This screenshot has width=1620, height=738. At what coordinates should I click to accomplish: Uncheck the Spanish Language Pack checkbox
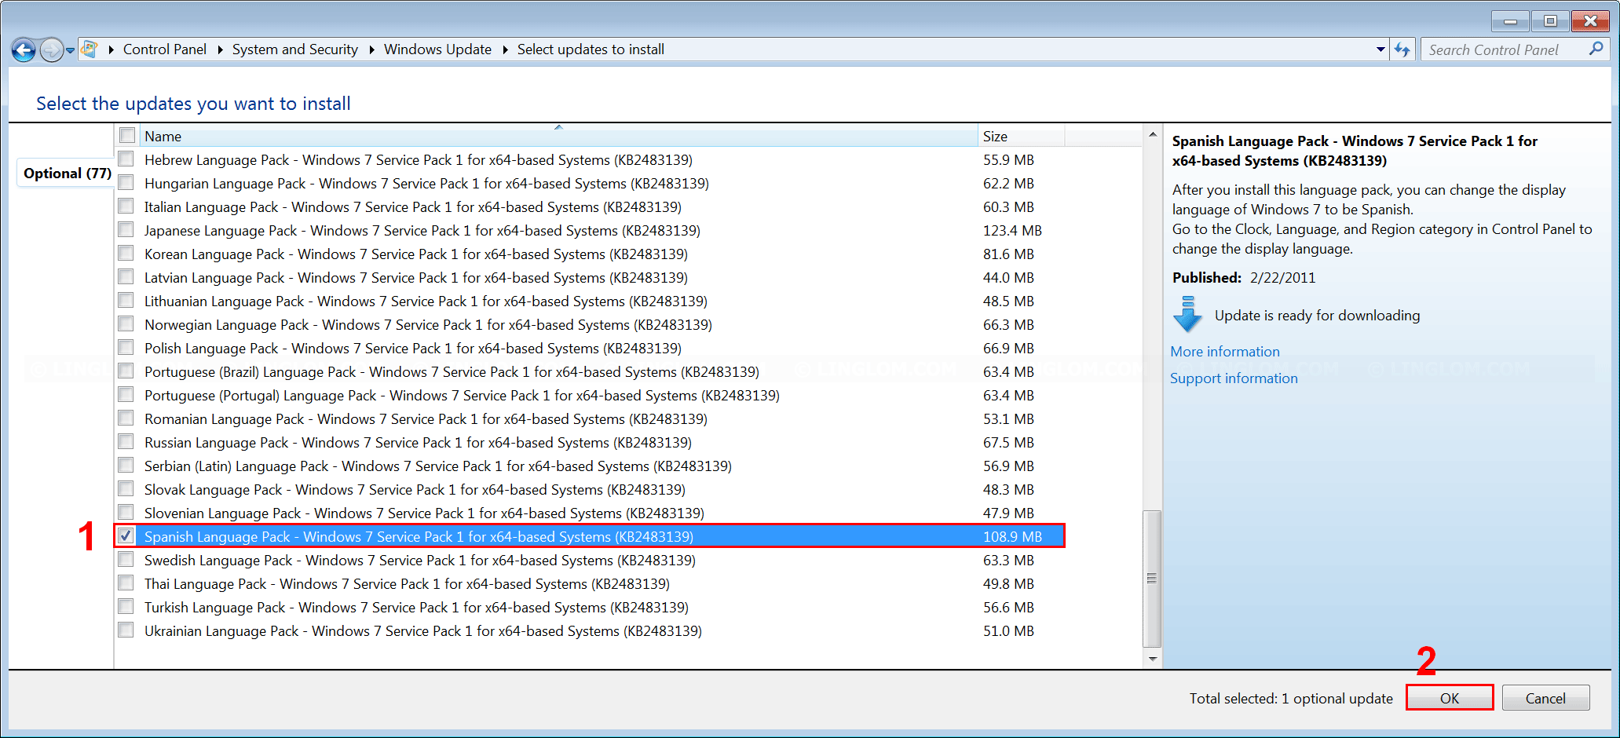pyautogui.click(x=126, y=535)
